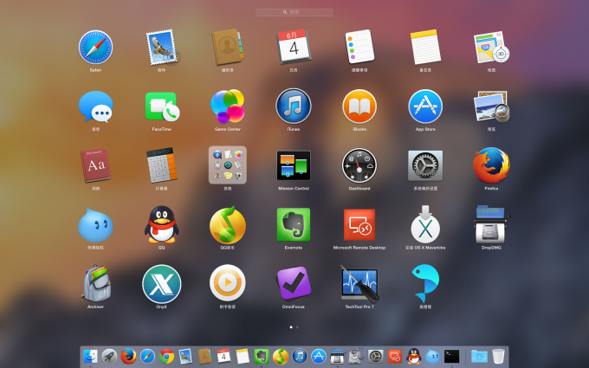589x368 pixels.
Task: Open QQ Music from the Dock
Action: [281, 356]
